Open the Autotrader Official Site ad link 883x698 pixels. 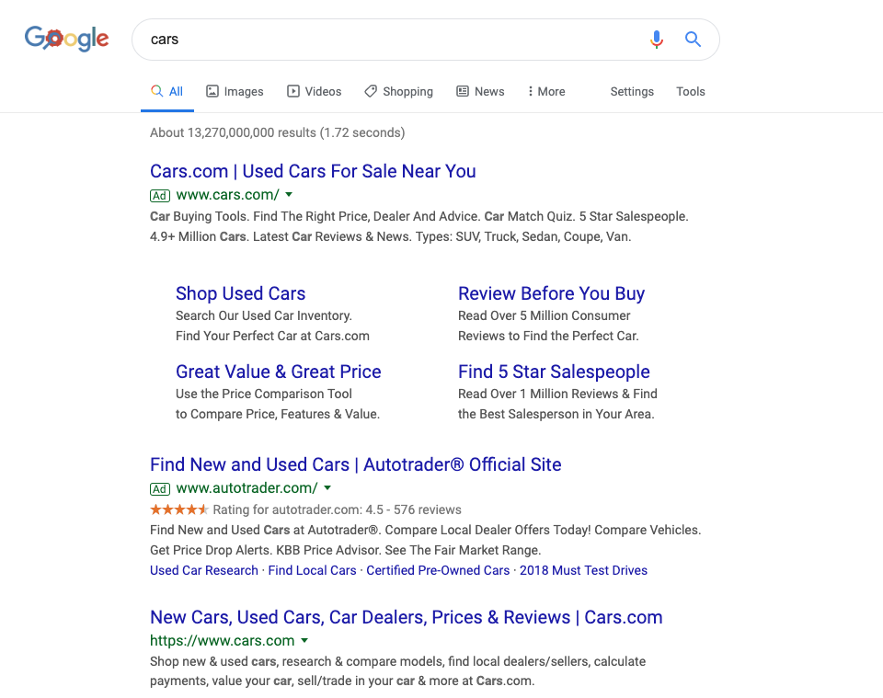(355, 464)
